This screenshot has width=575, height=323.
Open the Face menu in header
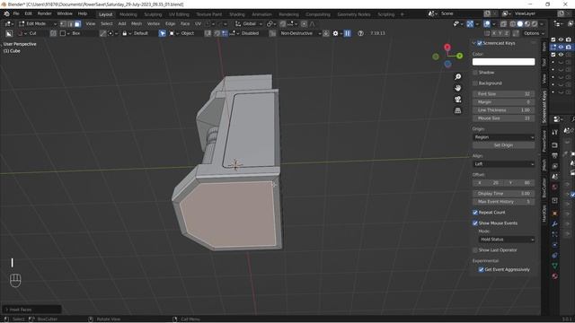click(185, 24)
